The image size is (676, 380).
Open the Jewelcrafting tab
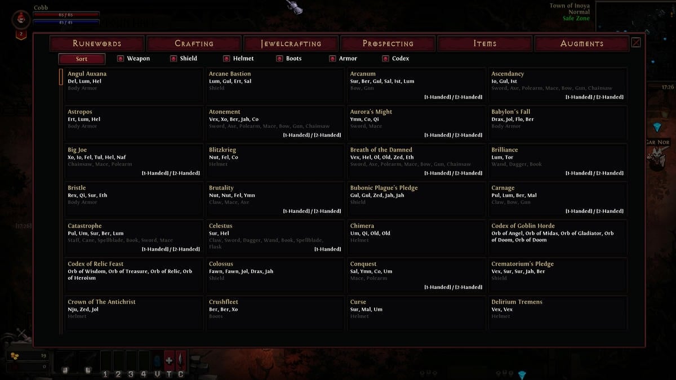tap(291, 43)
